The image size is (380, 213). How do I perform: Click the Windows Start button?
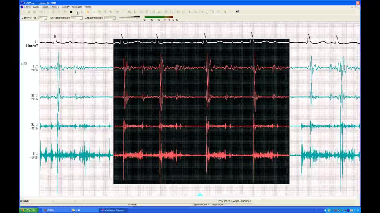coord(28,210)
